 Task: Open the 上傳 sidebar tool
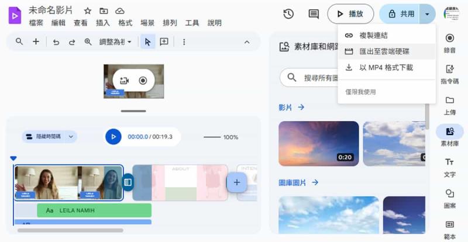[x=449, y=106]
